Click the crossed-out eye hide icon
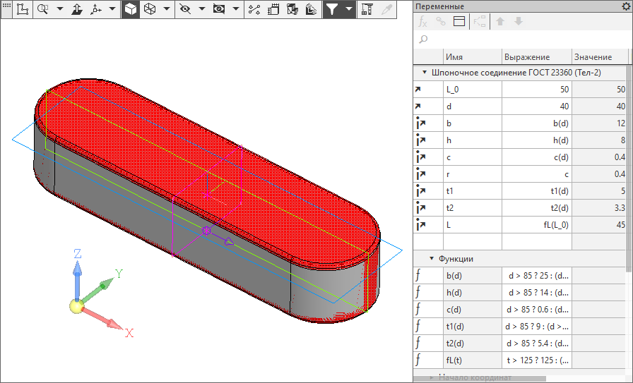The image size is (633, 383). coord(185,9)
